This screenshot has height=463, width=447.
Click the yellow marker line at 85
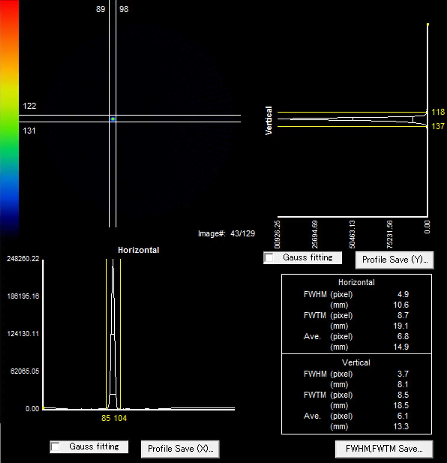[106, 326]
